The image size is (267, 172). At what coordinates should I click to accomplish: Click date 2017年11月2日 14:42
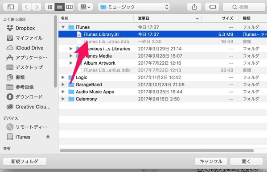coord(160,77)
